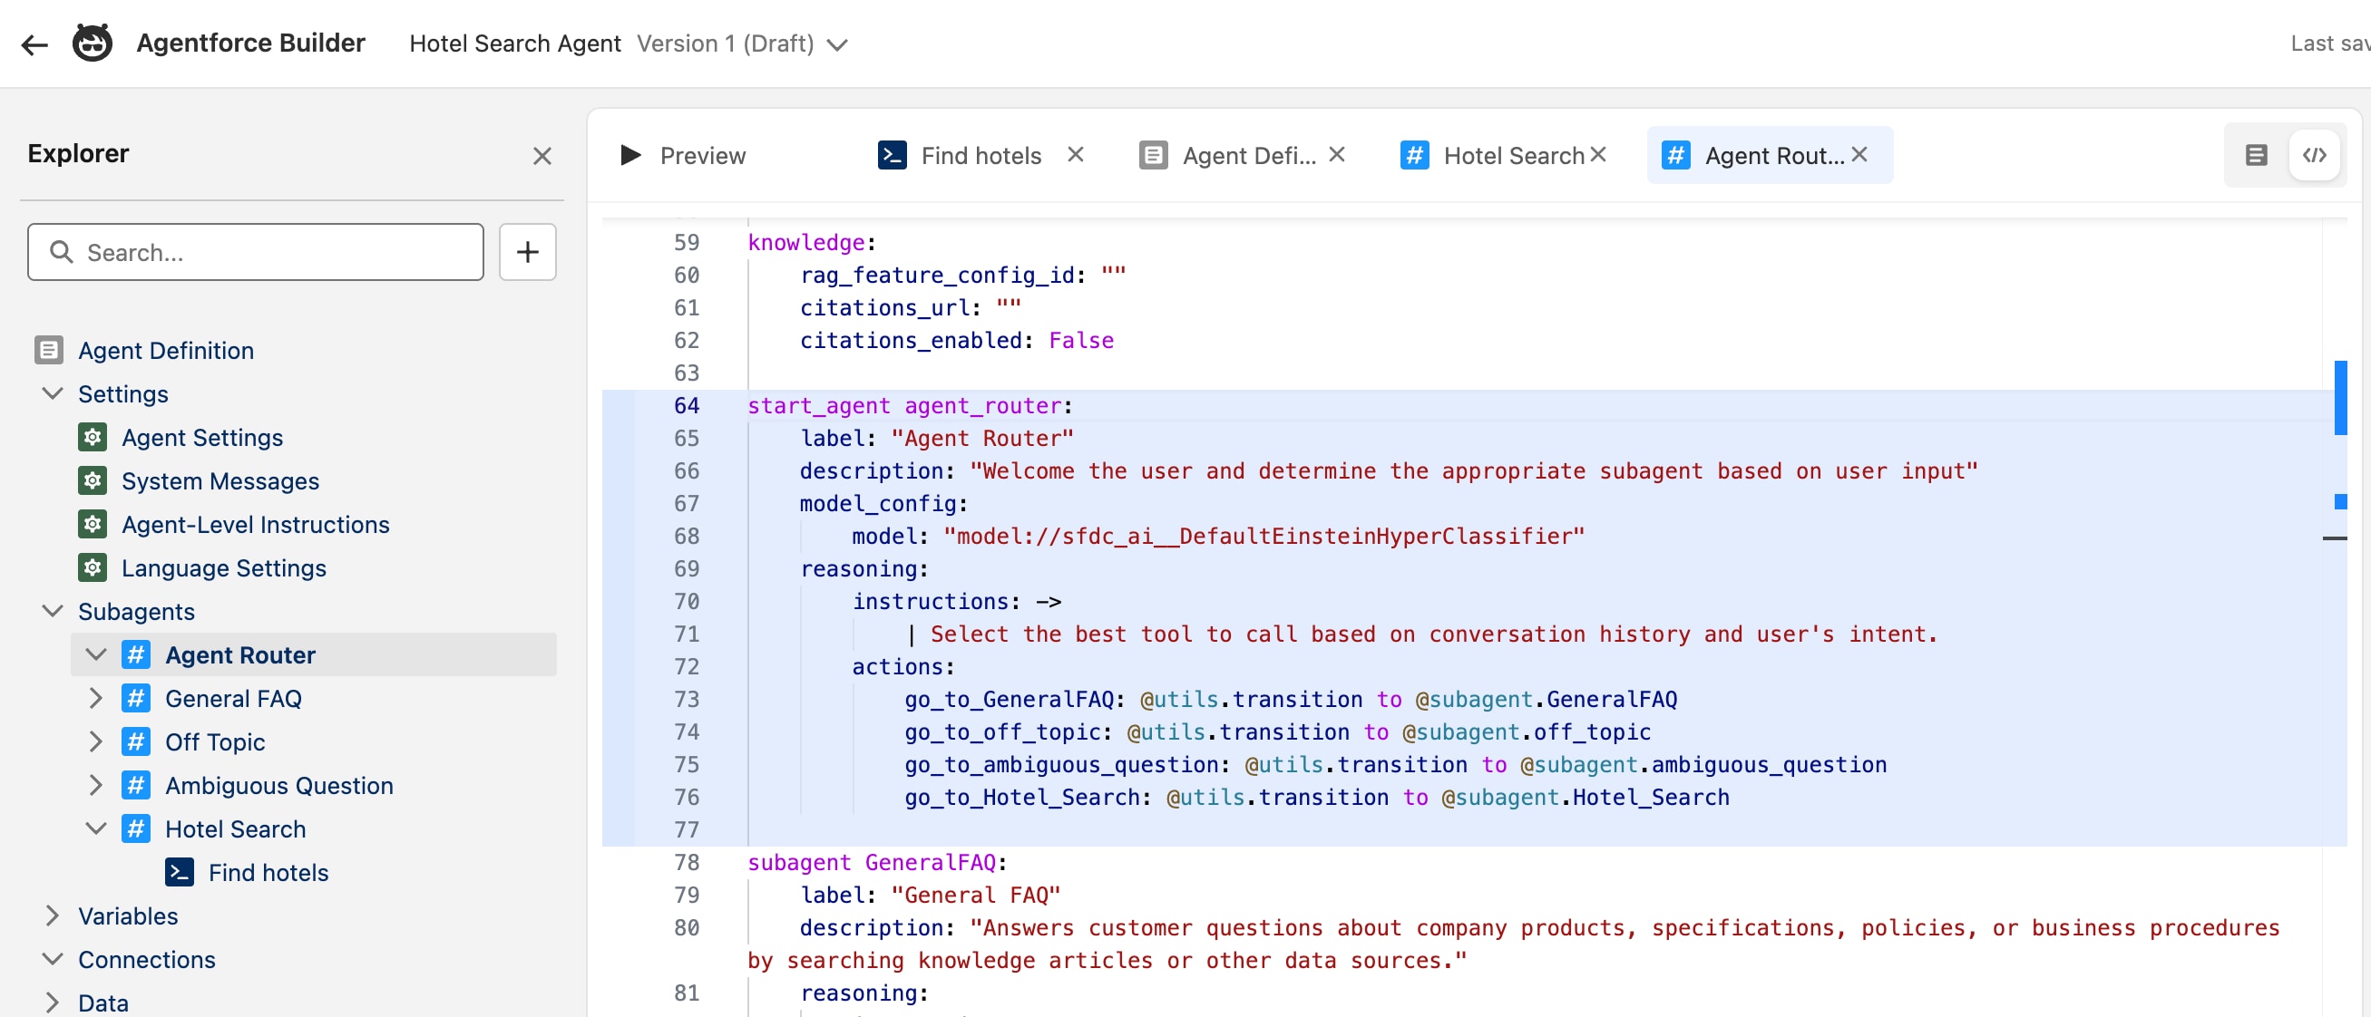The image size is (2371, 1017).
Task: Collapse the Subagents section
Action: 53,611
